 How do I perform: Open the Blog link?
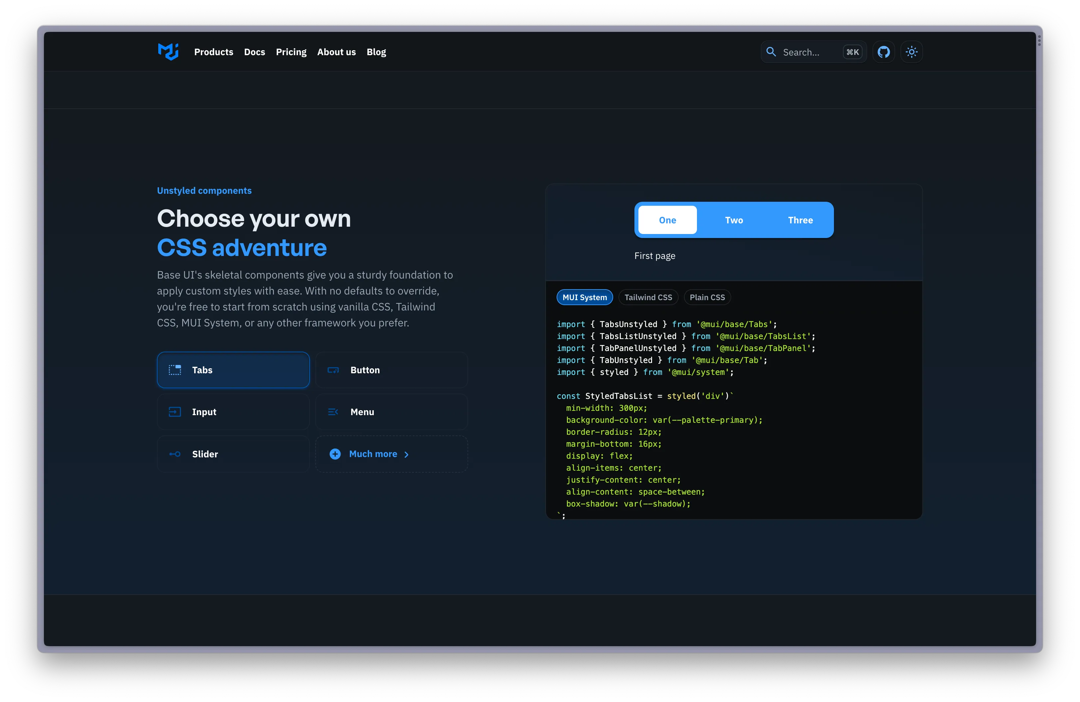pos(376,52)
